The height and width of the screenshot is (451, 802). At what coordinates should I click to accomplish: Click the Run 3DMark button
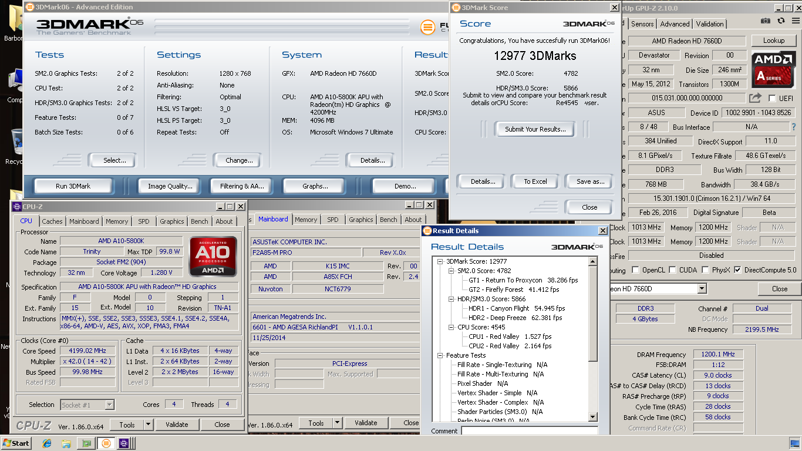(x=73, y=186)
